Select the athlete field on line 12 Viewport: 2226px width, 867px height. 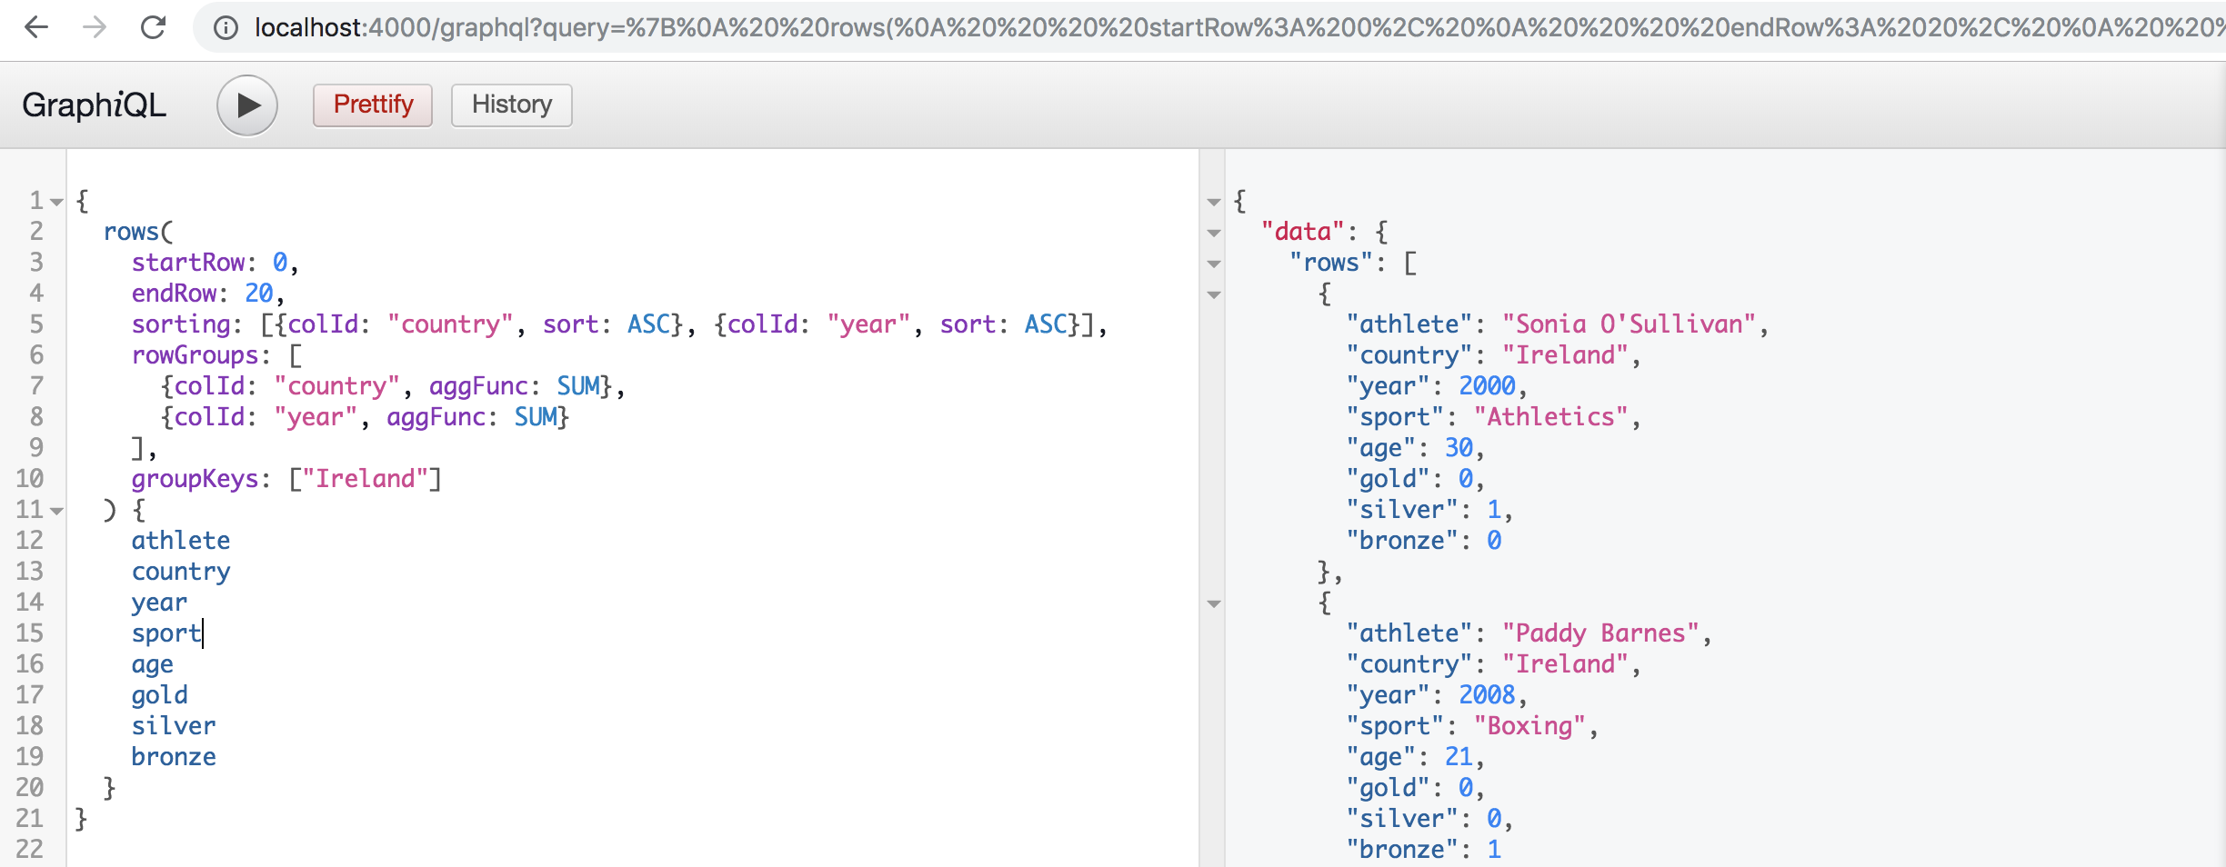[x=180, y=540]
